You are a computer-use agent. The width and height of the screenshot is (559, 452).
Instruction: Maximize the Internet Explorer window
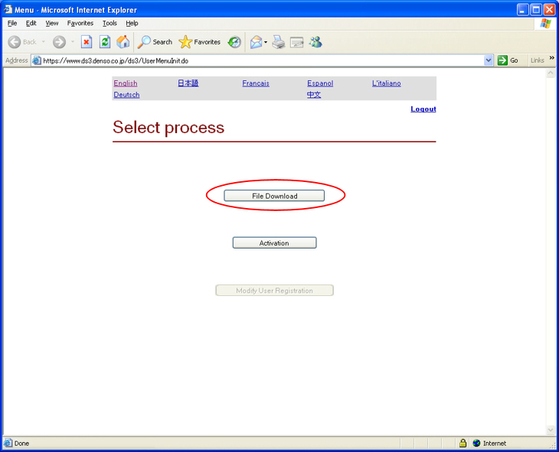(536, 10)
